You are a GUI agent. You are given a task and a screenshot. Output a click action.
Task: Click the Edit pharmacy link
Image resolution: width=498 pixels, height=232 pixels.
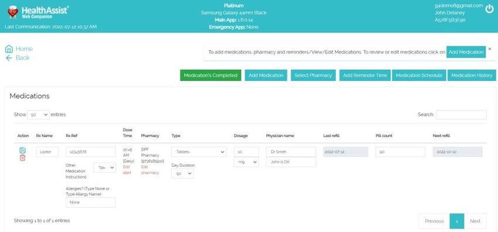click(x=150, y=170)
